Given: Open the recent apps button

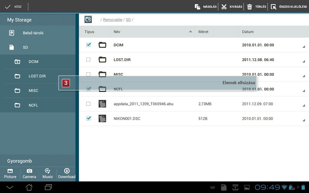Looking at the screenshot, I should tap(48, 187).
